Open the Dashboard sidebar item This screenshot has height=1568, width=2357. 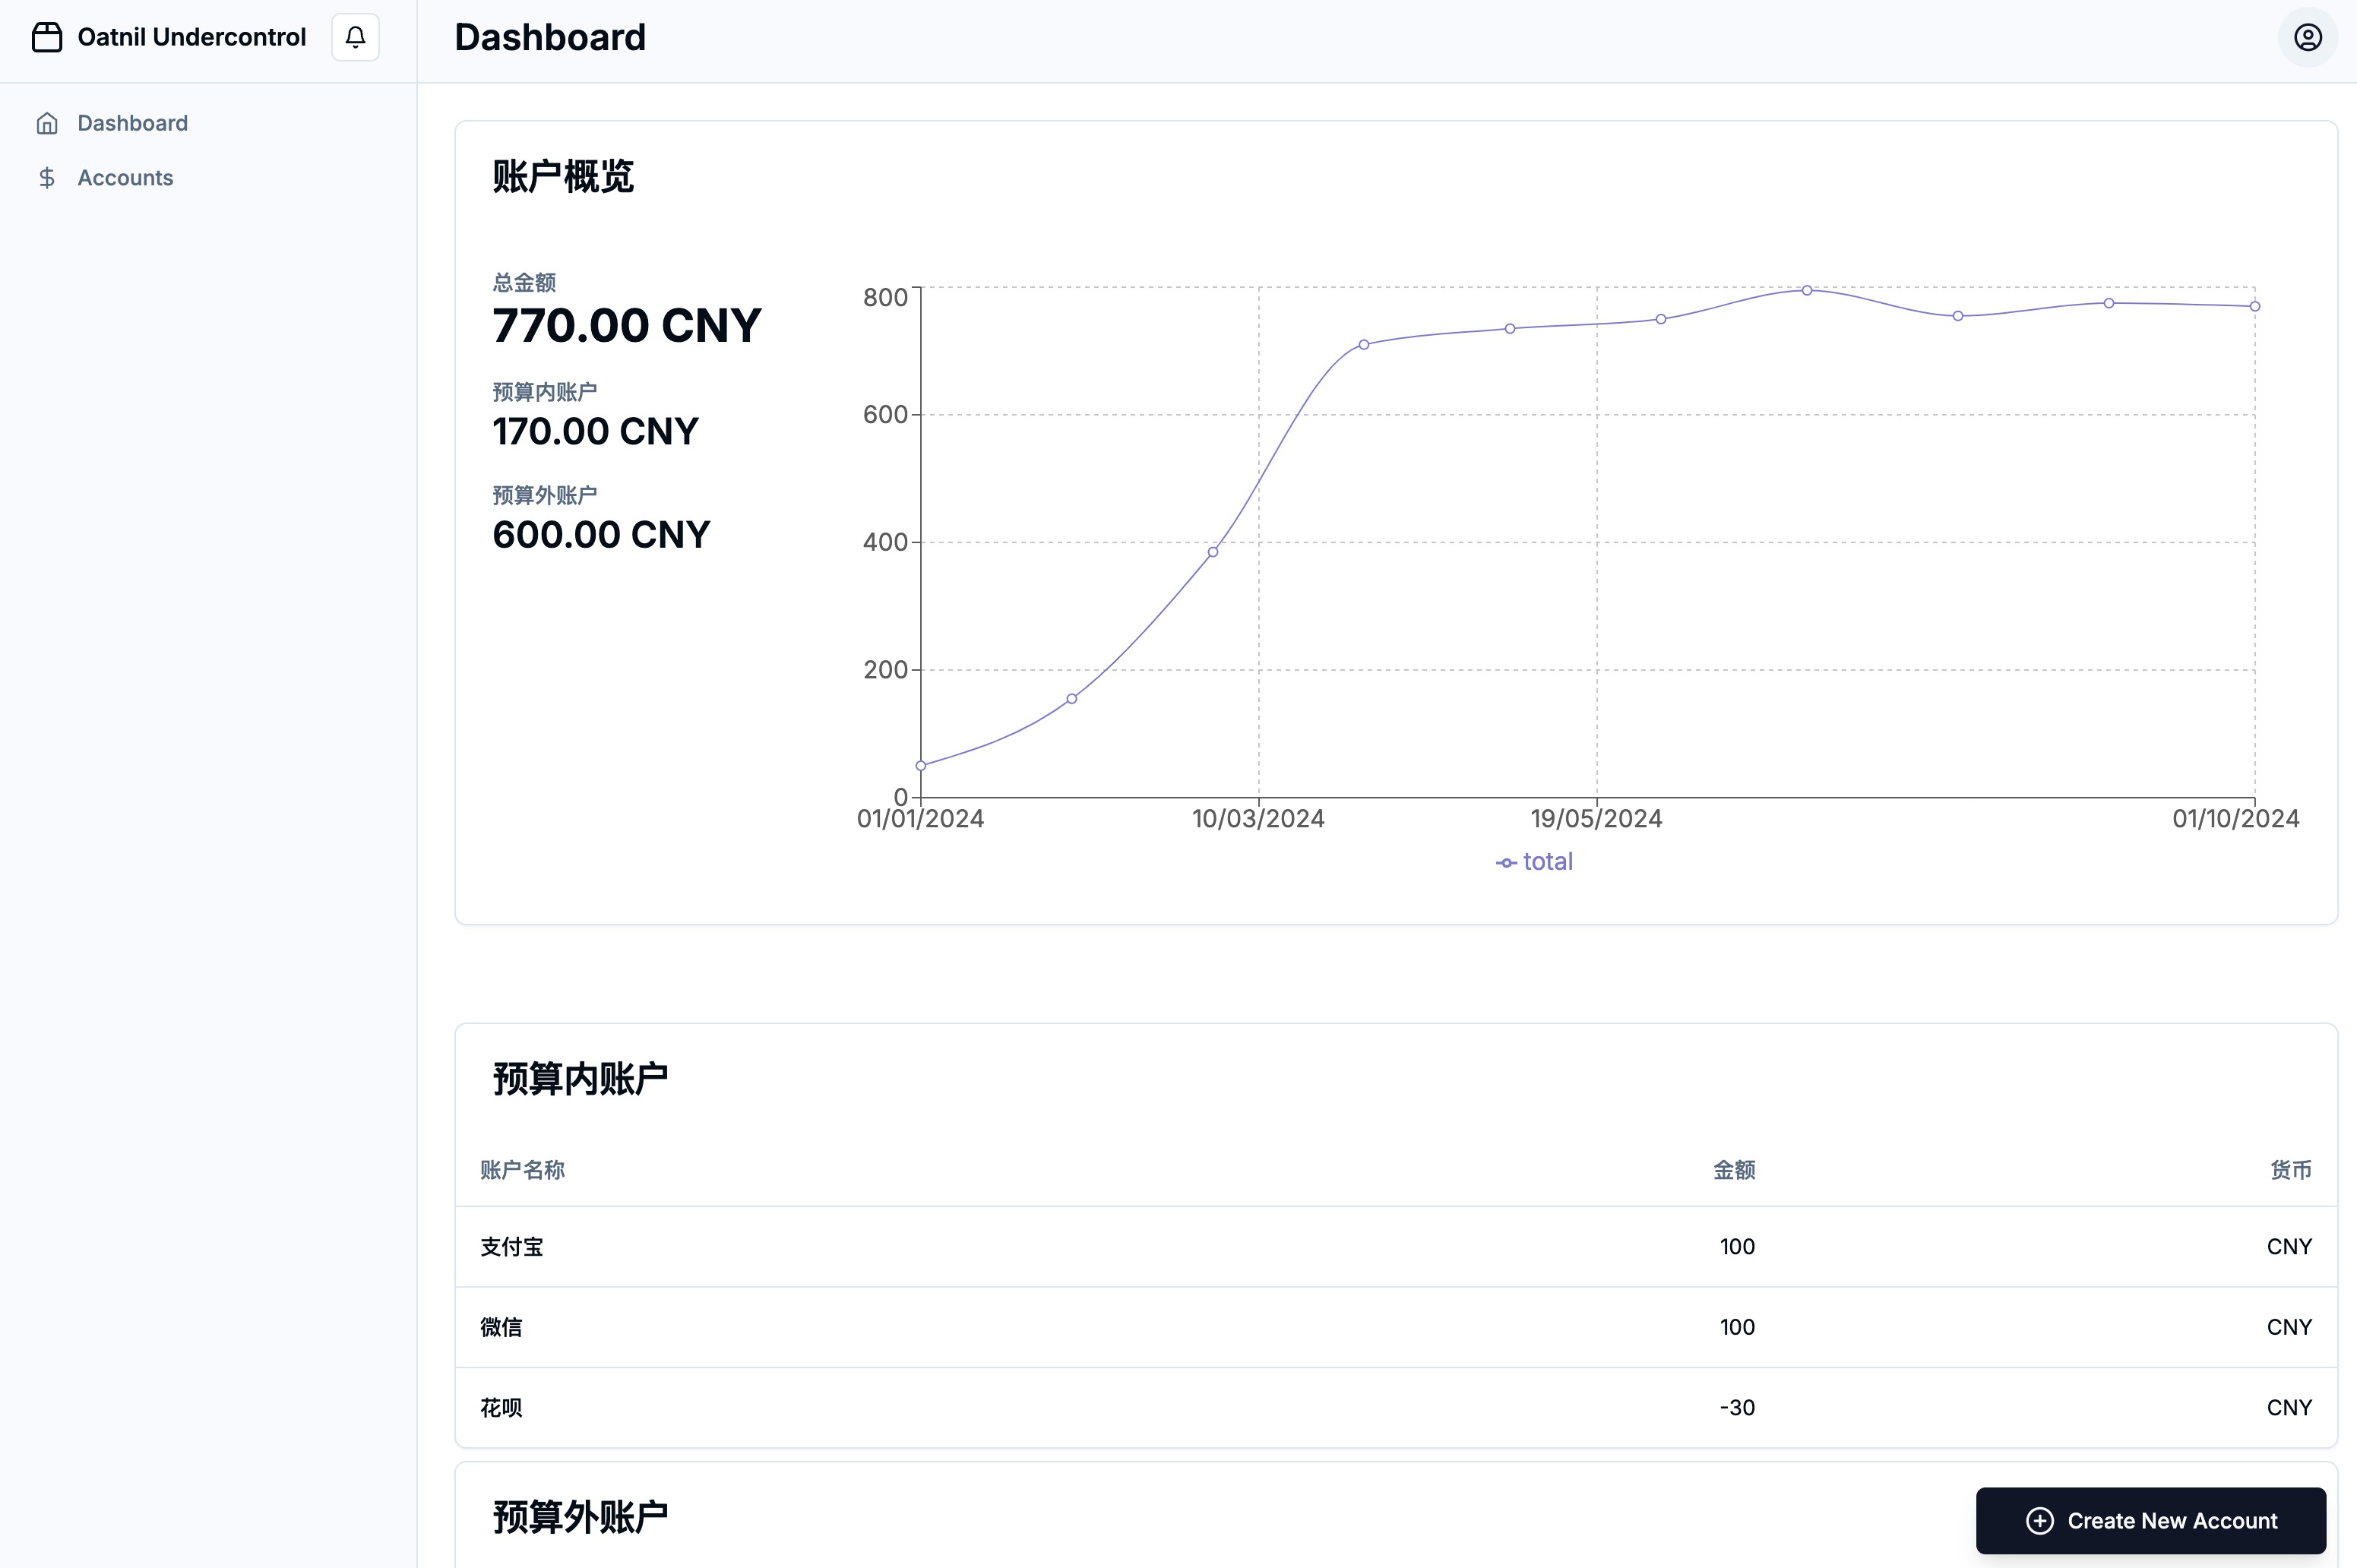[132, 123]
